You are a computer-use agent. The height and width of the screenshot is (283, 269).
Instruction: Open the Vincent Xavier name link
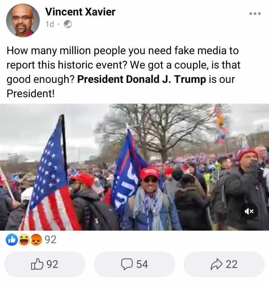pyautogui.click(x=80, y=12)
